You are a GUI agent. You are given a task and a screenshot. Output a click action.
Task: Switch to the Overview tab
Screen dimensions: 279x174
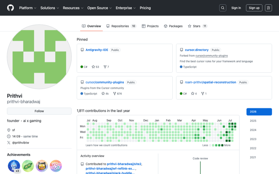pyautogui.click(x=91, y=26)
